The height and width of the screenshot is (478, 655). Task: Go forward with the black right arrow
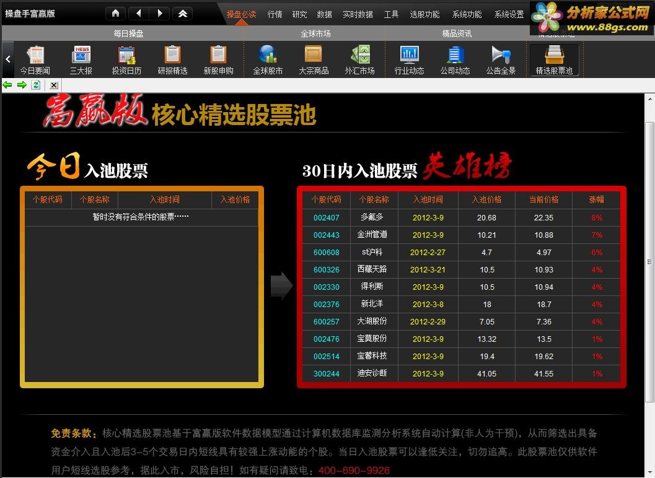tap(160, 14)
